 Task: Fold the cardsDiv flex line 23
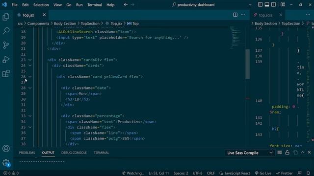30,60
